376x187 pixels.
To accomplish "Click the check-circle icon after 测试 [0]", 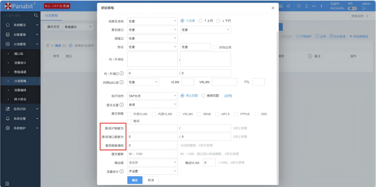I will tap(70, 45).
